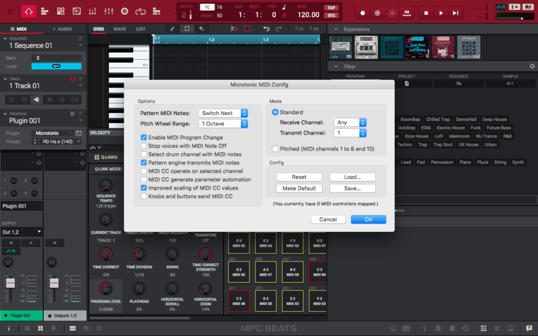Click the record button in transport
Viewport: 538px width, 336px height.
click(x=362, y=13)
